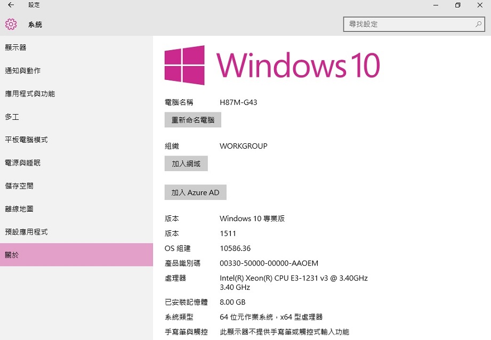491x340 pixels.
Task: Minimize the settings window
Action: tap(436, 5)
